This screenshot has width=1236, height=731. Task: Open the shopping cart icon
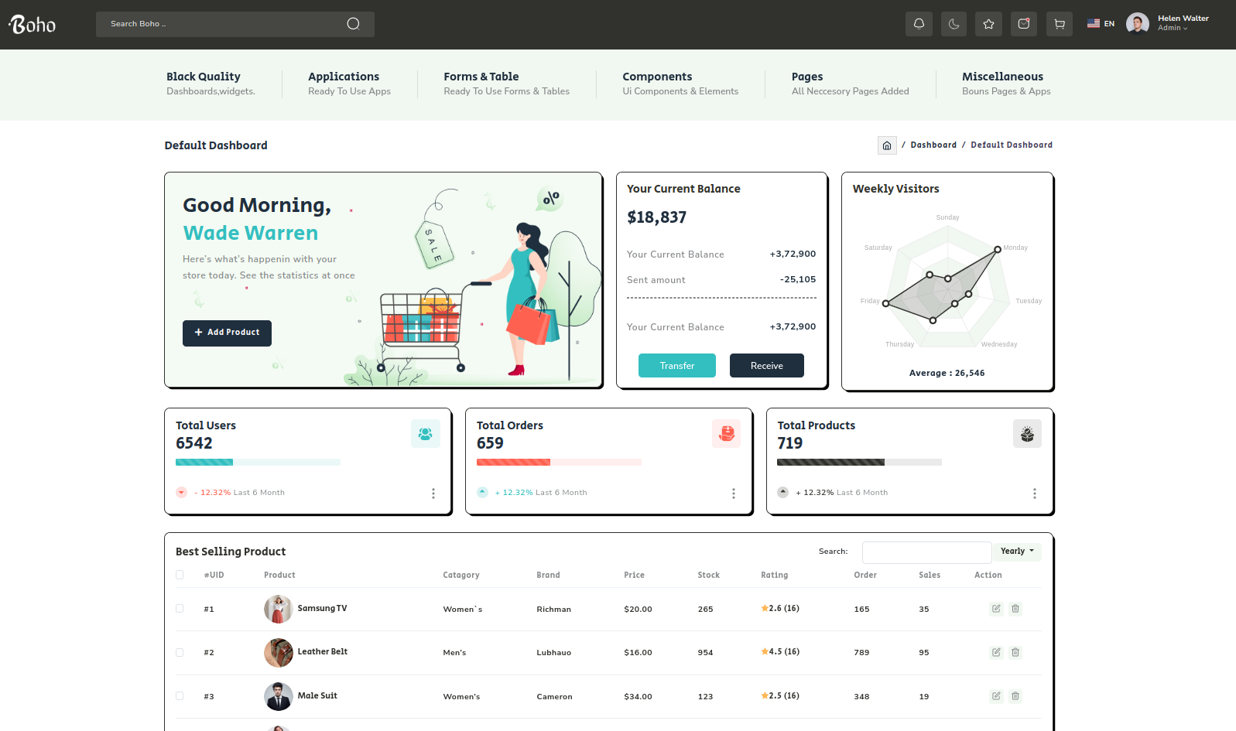click(x=1059, y=24)
